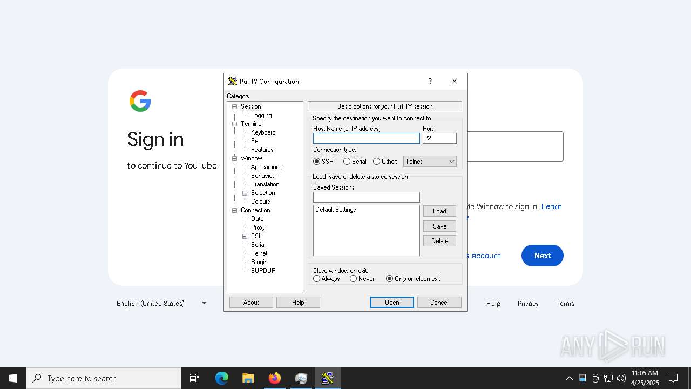The width and height of the screenshot is (691, 389).
Task: Select Keyboard in the category tree
Action: (263, 132)
